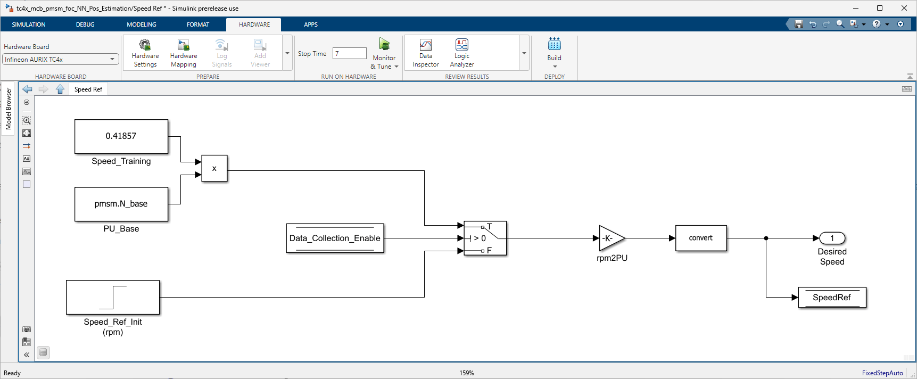Image resolution: width=917 pixels, height=379 pixels.
Task: Add an annotation with the text tool
Action: click(x=27, y=159)
